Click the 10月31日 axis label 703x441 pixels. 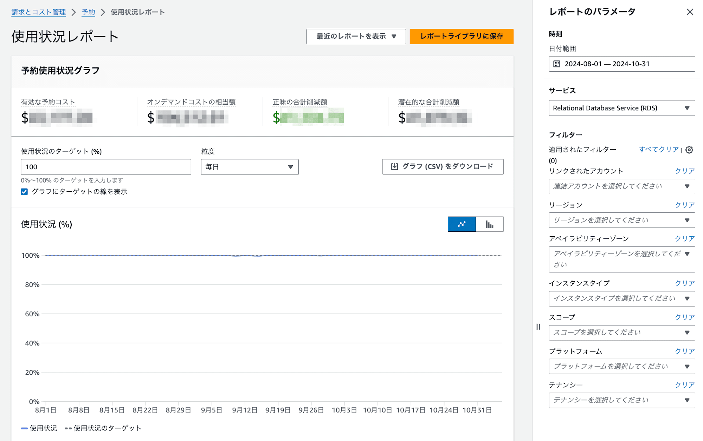tap(477, 410)
